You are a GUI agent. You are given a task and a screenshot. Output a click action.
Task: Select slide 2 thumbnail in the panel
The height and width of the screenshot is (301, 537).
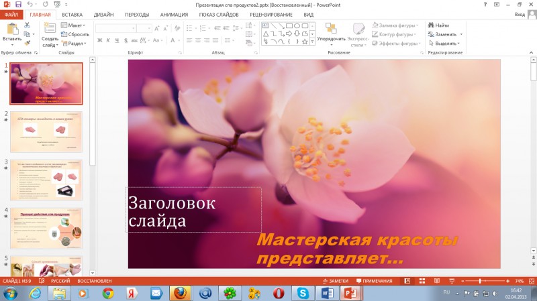(x=46, y=131)
